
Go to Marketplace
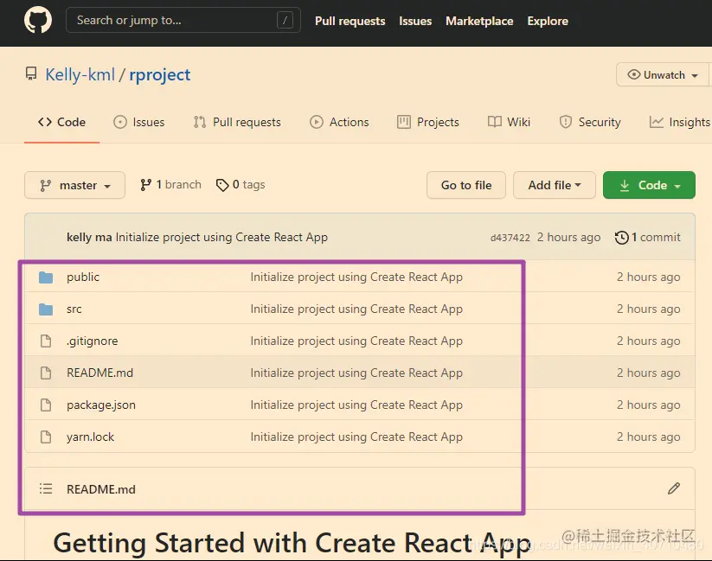pyautogui.click(x=479, y=21)
